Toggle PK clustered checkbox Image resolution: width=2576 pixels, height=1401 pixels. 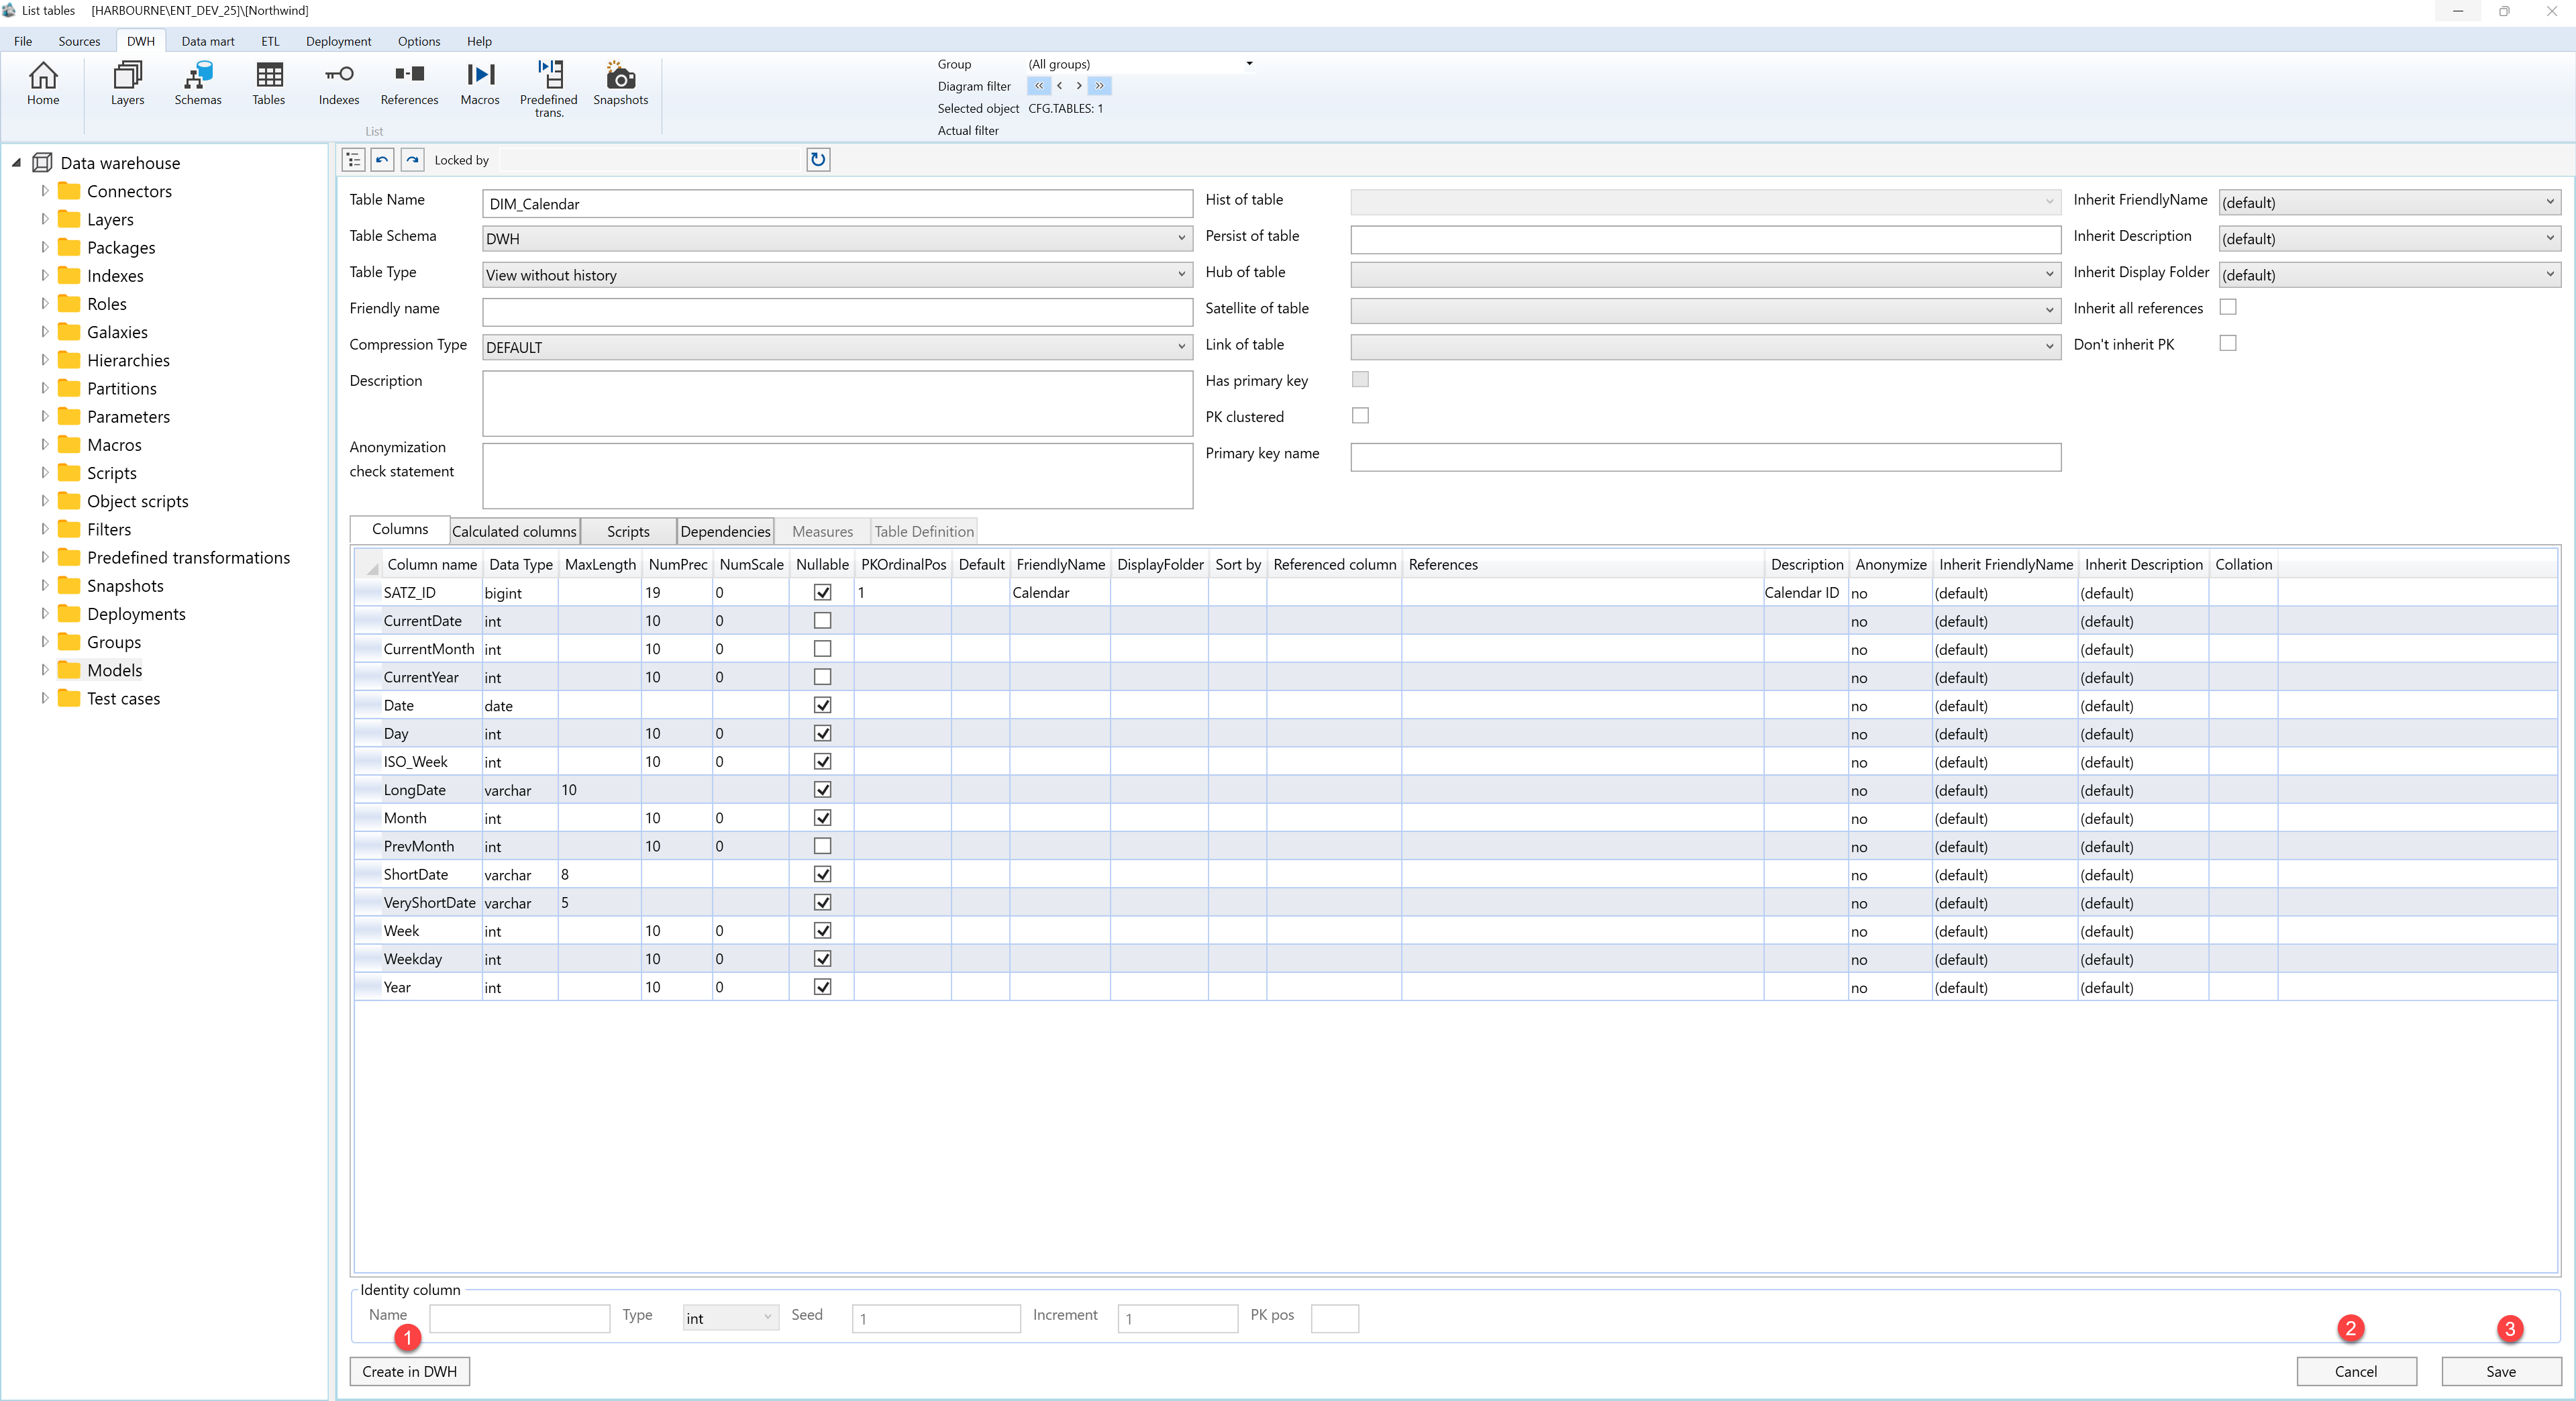(x=1360, y=415)
